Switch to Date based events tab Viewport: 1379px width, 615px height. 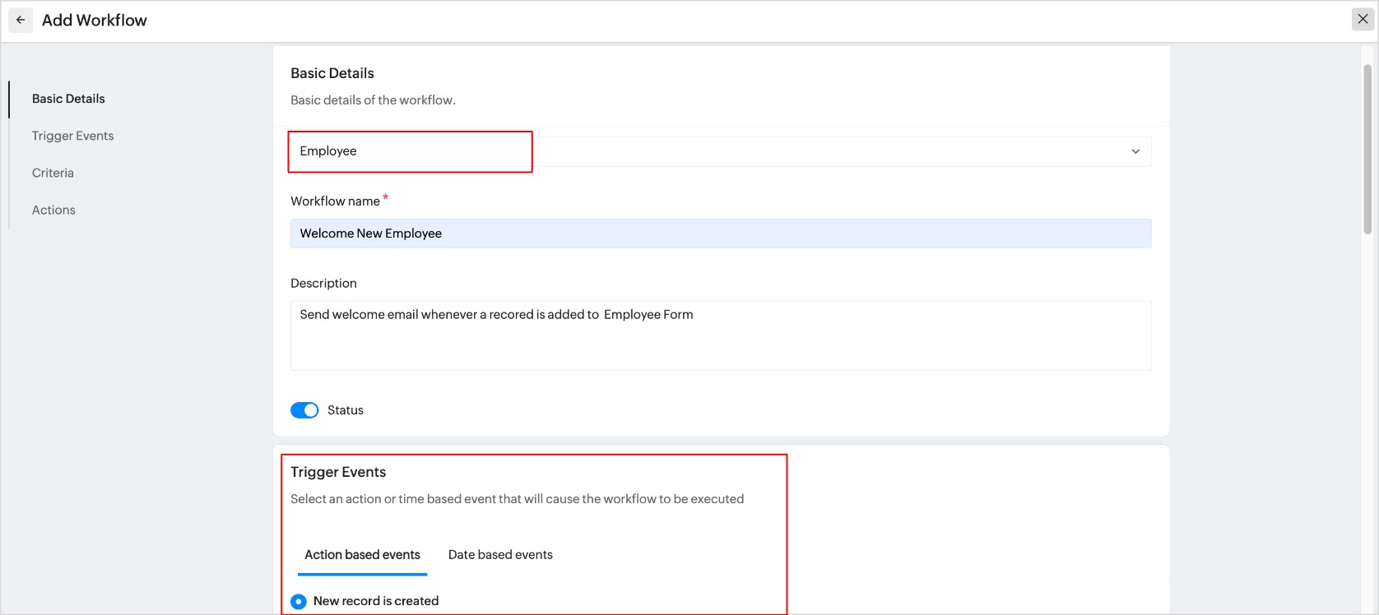click(500, 555)
